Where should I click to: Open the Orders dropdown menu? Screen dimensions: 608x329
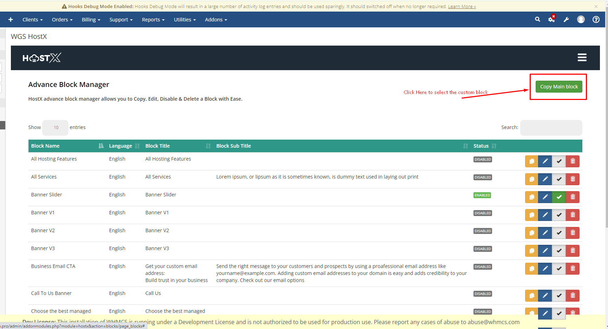point(62,20)
